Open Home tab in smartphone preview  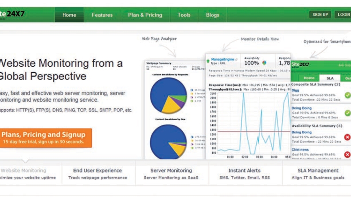pyautogui.click(x=309, y=78)
